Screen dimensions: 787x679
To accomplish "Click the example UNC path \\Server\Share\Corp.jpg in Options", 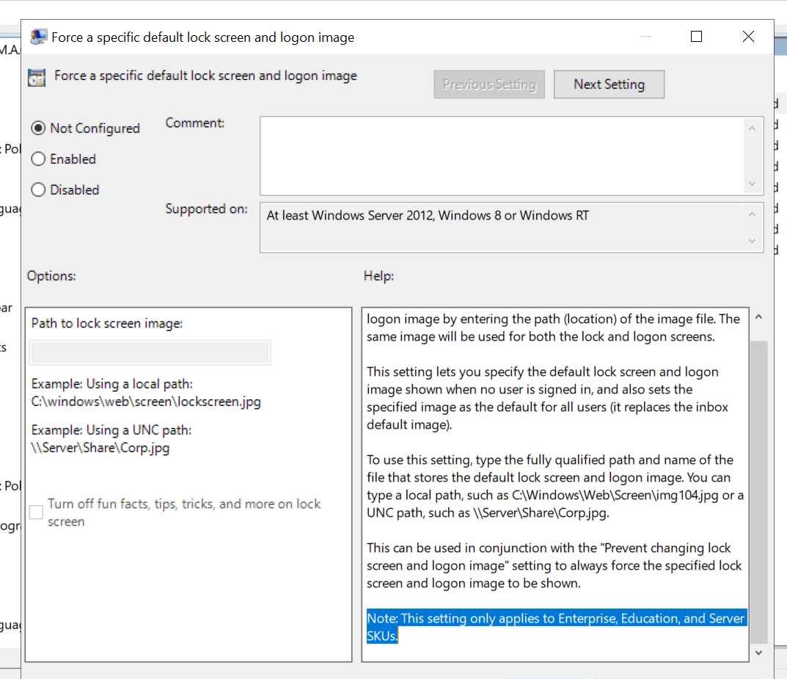I will (100, 448).
